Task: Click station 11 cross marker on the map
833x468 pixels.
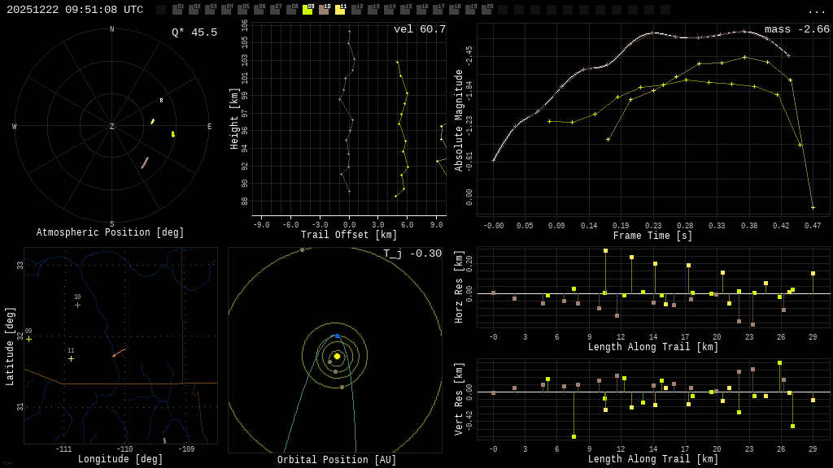Action: 71,358
